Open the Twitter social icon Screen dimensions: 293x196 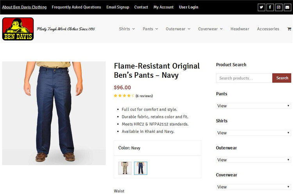click(261, 7)
